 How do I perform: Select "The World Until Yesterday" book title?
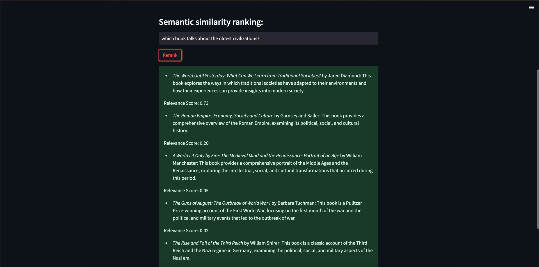click(x=246, y=76)
